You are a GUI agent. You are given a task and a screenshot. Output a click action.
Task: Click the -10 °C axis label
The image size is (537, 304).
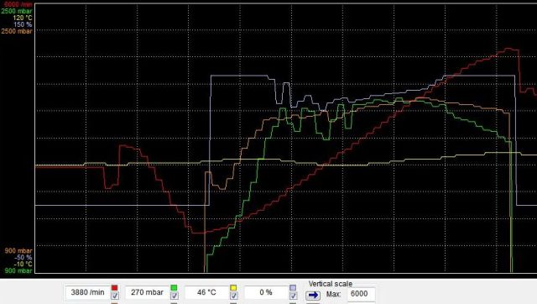(23, 265)
